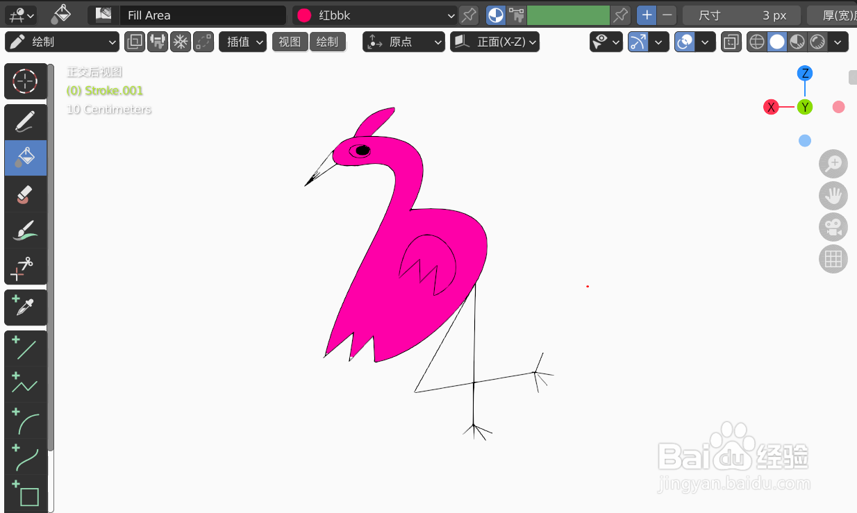This screenshot has width=857, height=513.
Task: Expand the gizmo options arrow
Action: pos(659,42)
